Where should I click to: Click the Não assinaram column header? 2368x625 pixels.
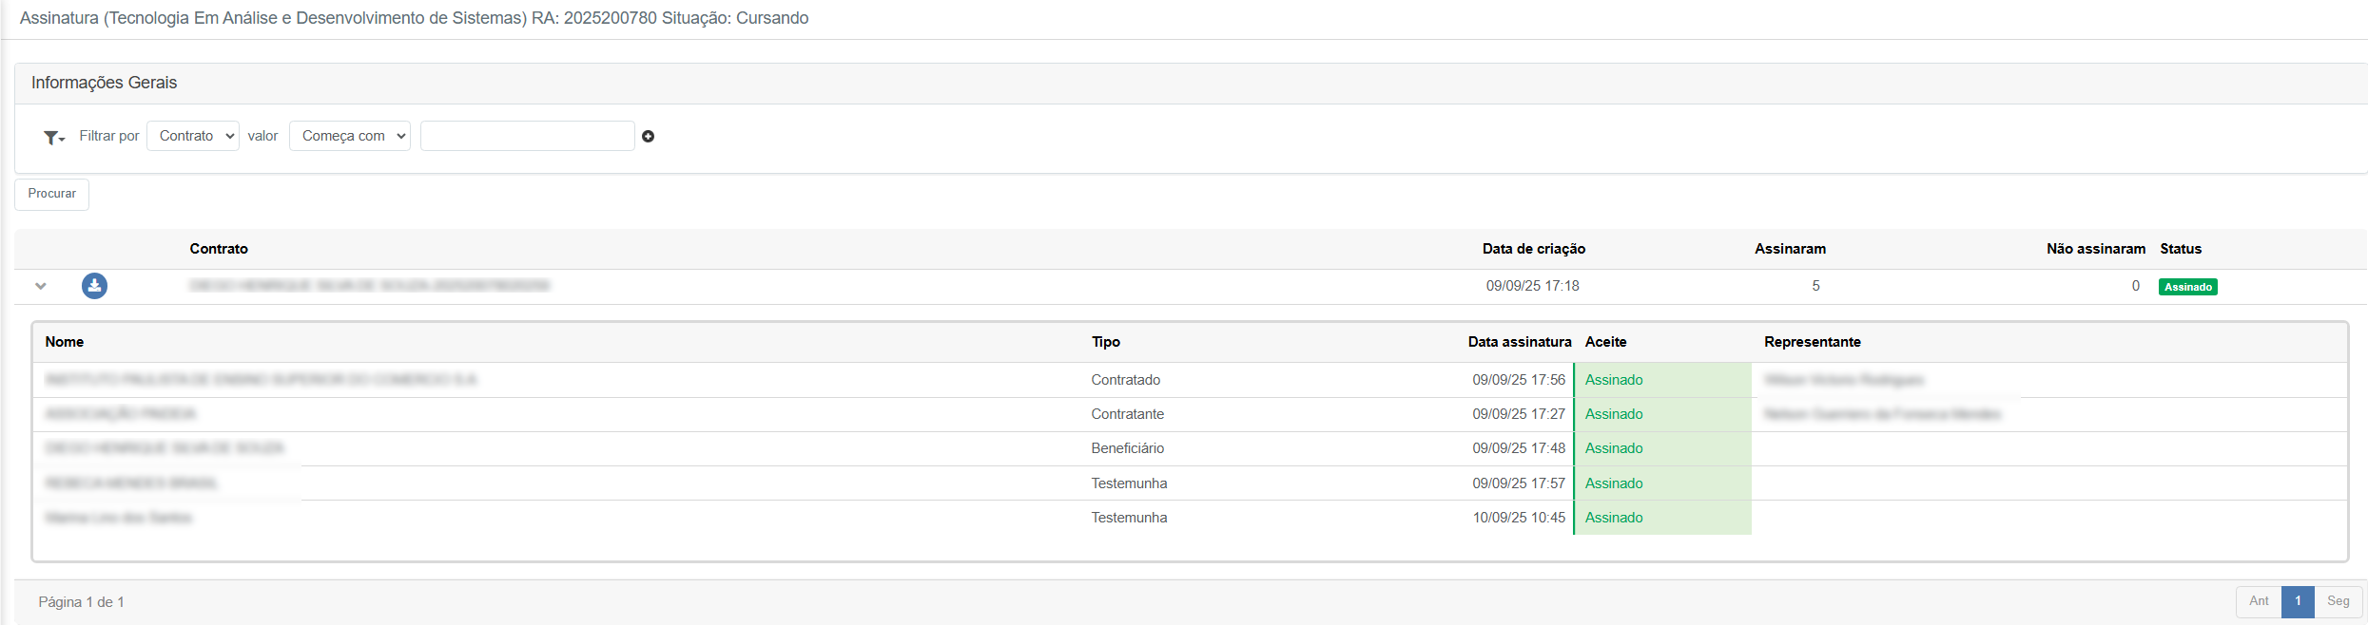tap(2095, 249)
